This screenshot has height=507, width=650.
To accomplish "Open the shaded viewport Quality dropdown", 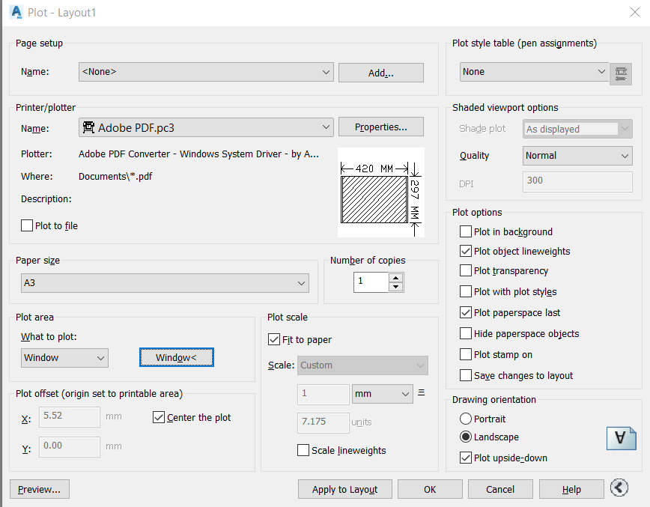I will click(578, 156).
